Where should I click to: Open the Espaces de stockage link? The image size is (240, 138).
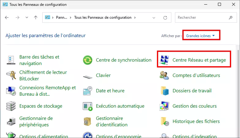click(x=41, y=106)
